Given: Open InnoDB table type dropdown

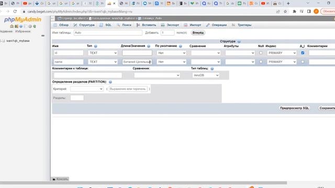Looking at the screenshot, I should click(206, 75).
